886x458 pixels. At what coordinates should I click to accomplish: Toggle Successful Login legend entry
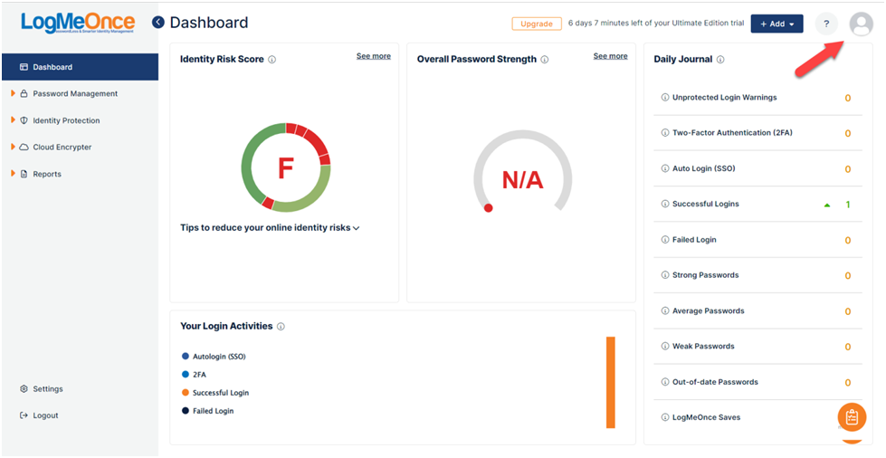(214, 393)
